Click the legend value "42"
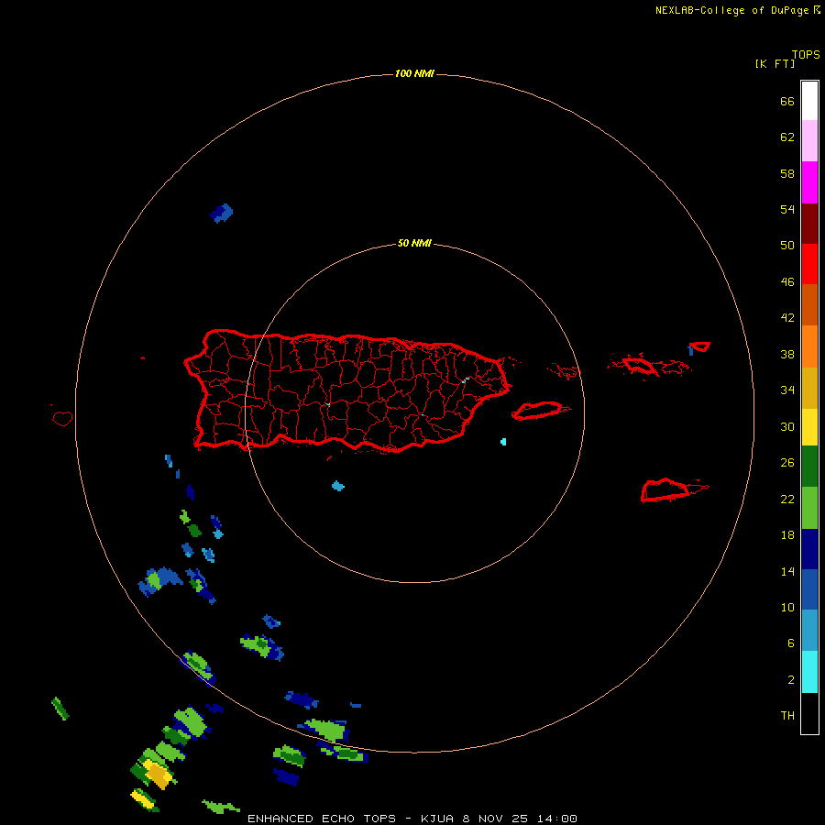The height and width of the screenshot is (825, 825). (x=787, y=318)
